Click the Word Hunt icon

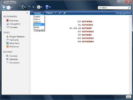(x=7, y=43)
